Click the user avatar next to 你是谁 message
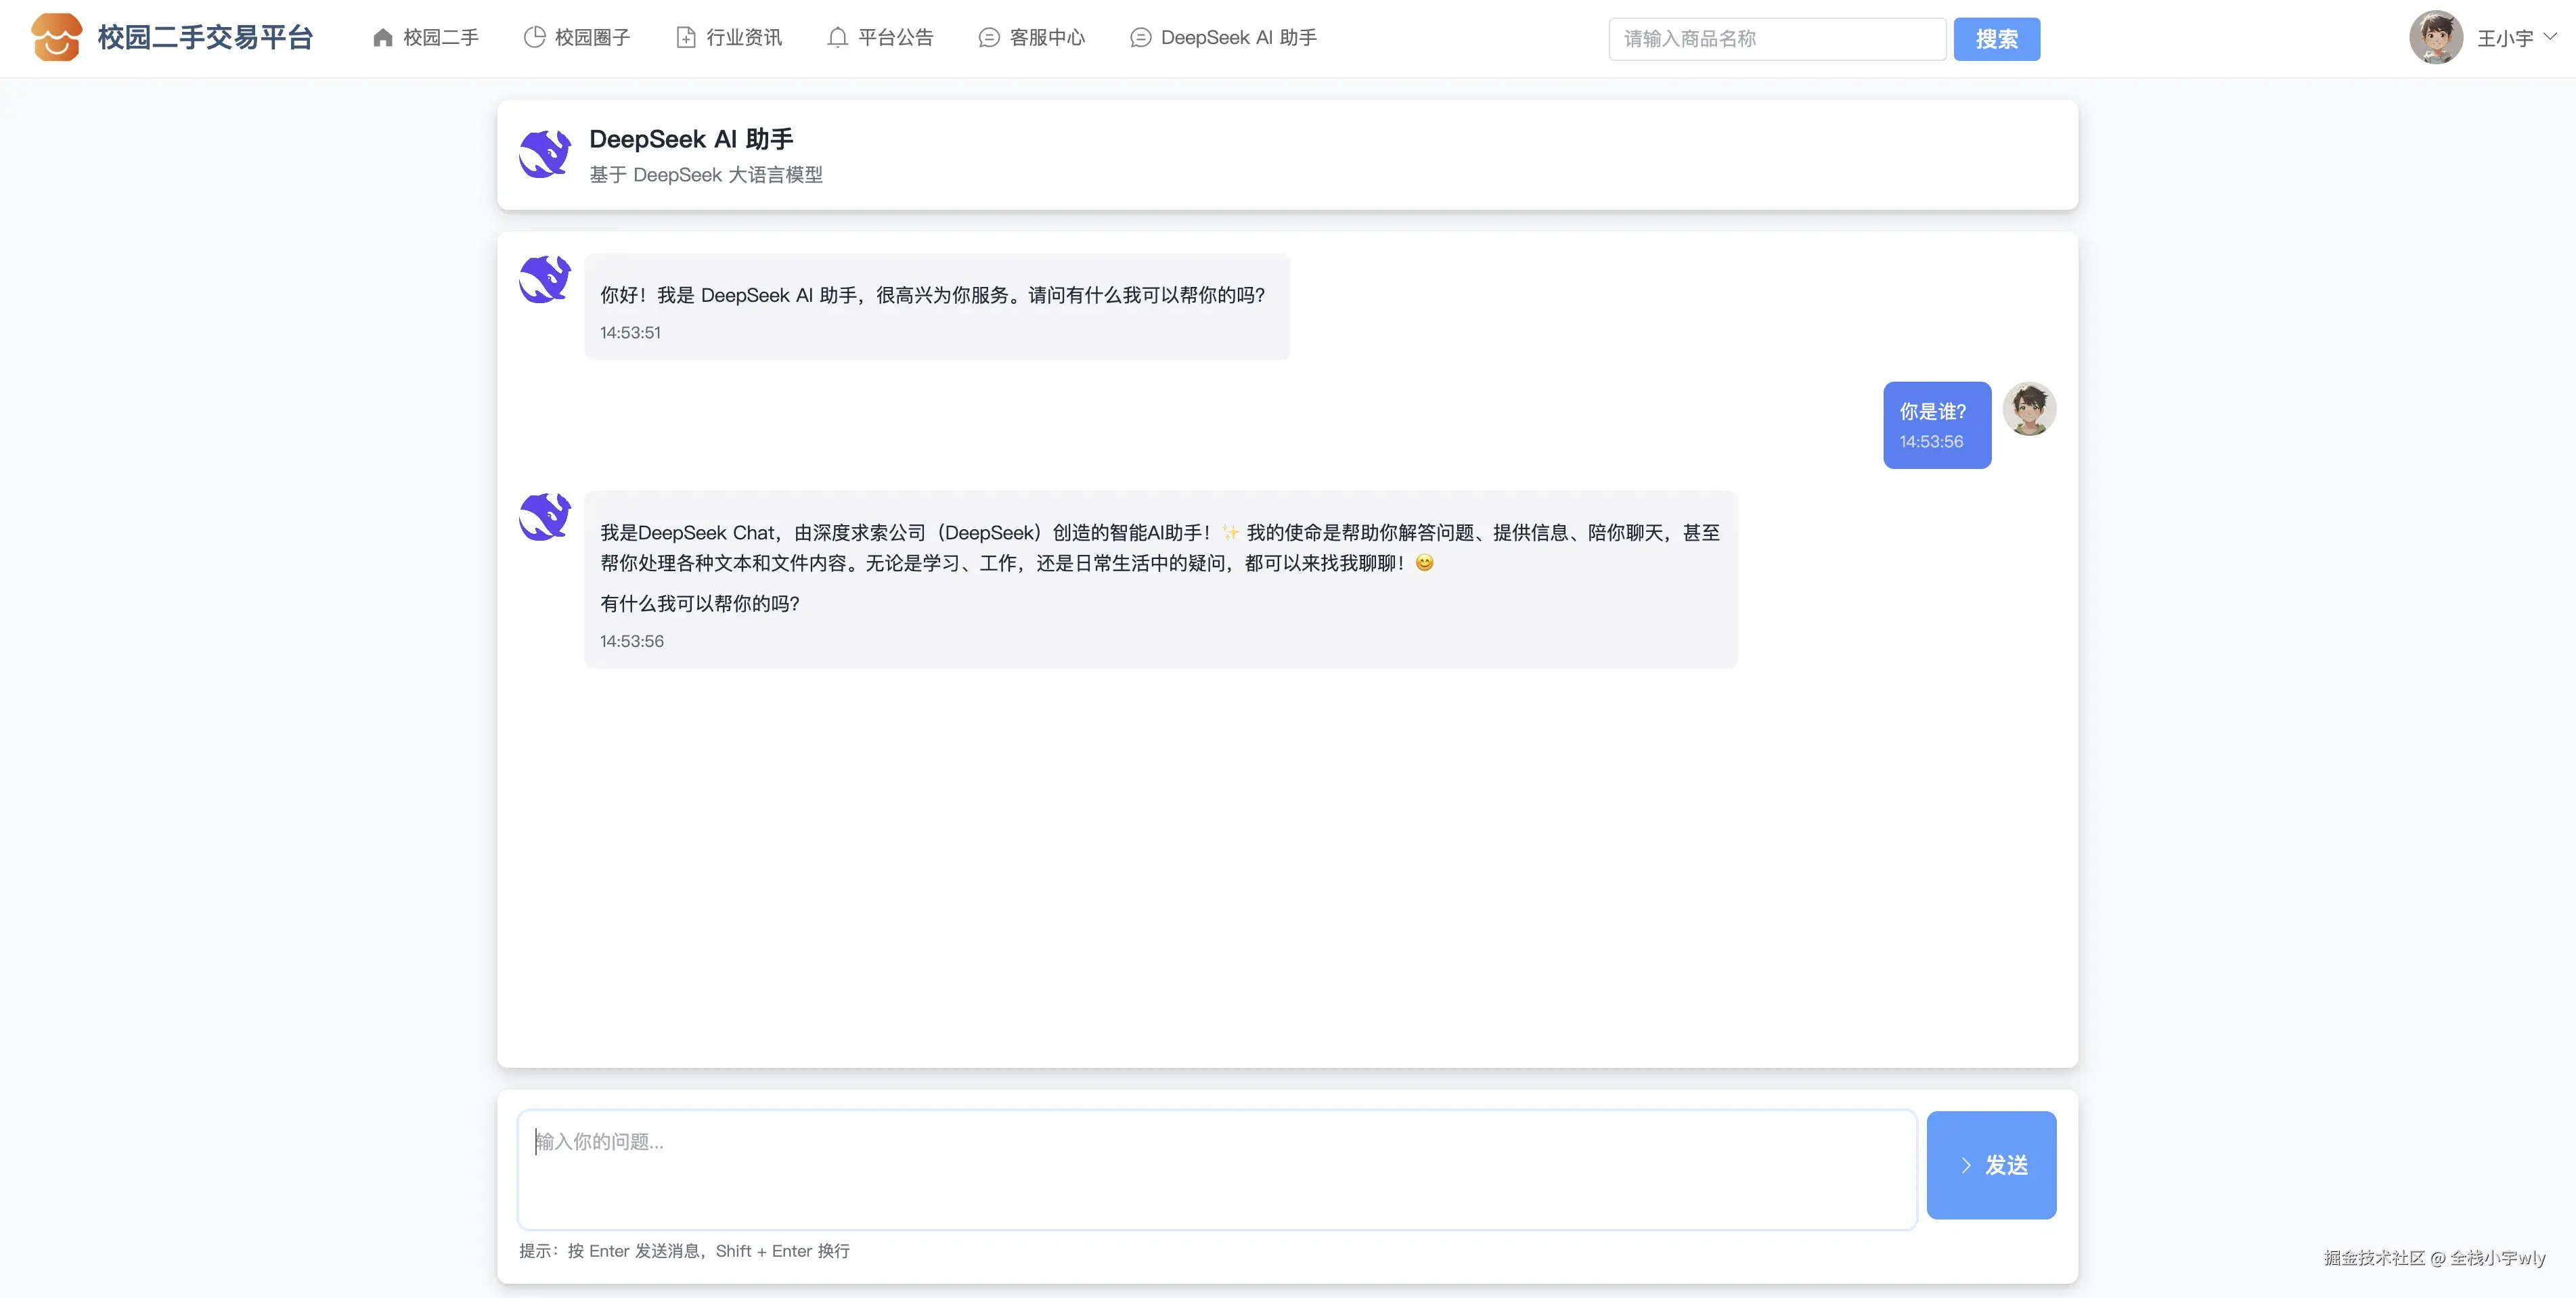This screenshot has height=1298, width=2576. 2029,409
